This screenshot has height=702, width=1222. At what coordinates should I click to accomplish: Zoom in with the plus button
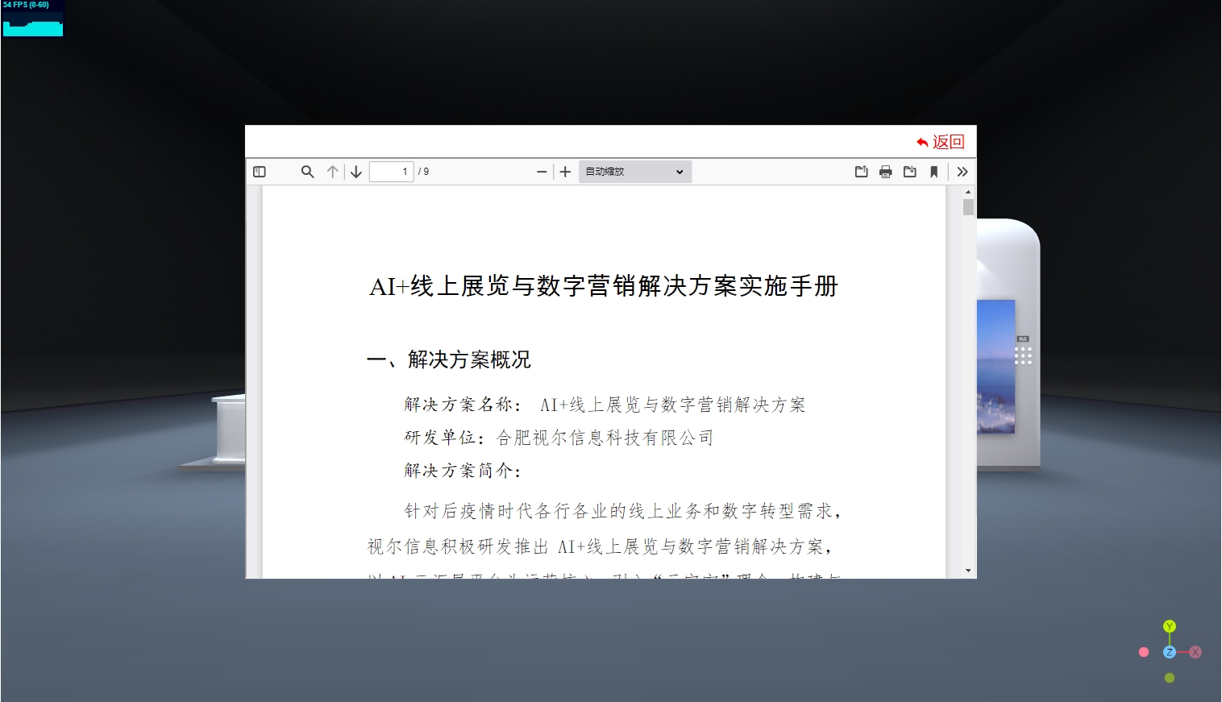click(x=565, y=172)
